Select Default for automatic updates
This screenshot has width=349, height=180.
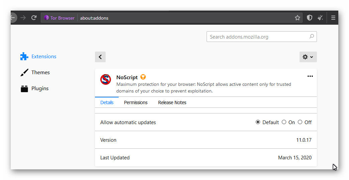tap(258, 122)
